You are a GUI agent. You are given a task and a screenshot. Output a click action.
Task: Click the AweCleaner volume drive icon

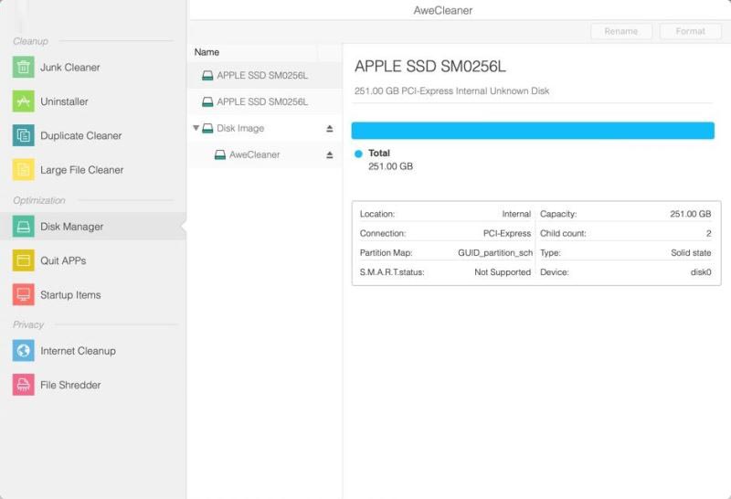[x=220, y=154]
